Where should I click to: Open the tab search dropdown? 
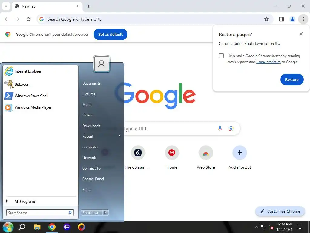(6, 6)
